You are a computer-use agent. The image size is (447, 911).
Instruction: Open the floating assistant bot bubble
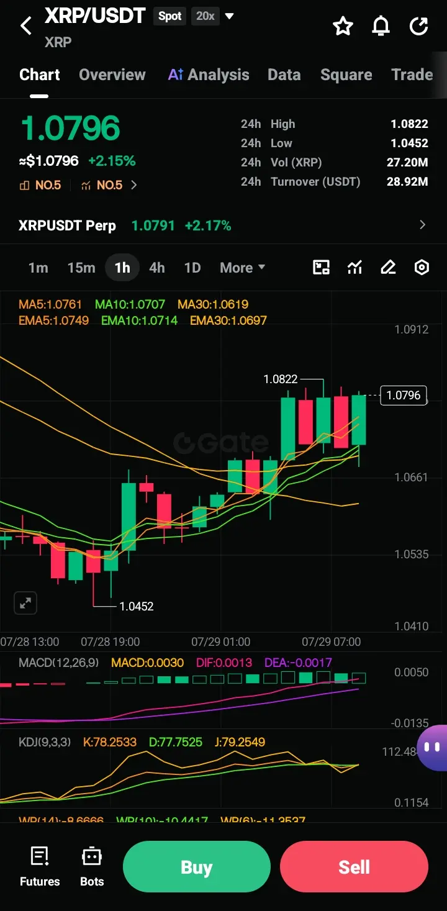[432, 748]
